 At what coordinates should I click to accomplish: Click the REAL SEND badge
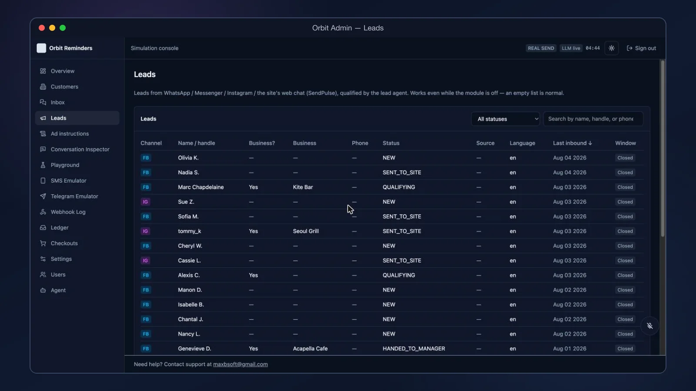coord(541,48)
